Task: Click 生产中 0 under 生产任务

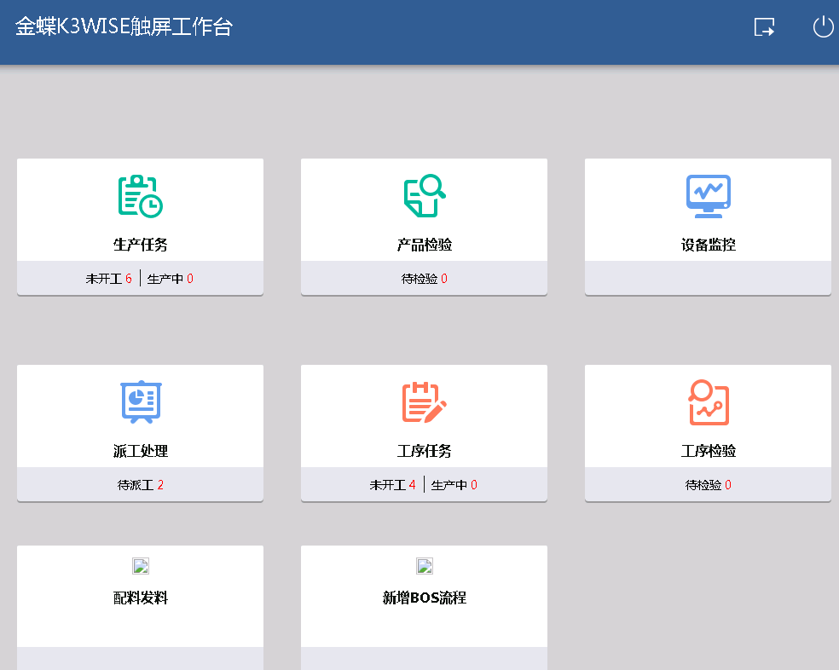Action: click(x=171, y=279)
